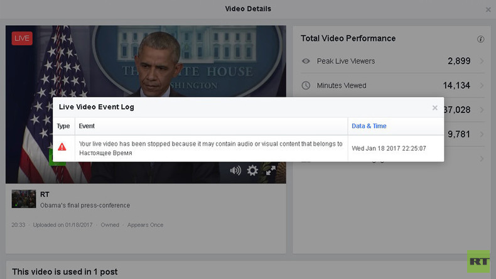Viewport: 496px width, 279px height.
Task: Click the Minutes Viewed label
Action: (x=342, y=85)
